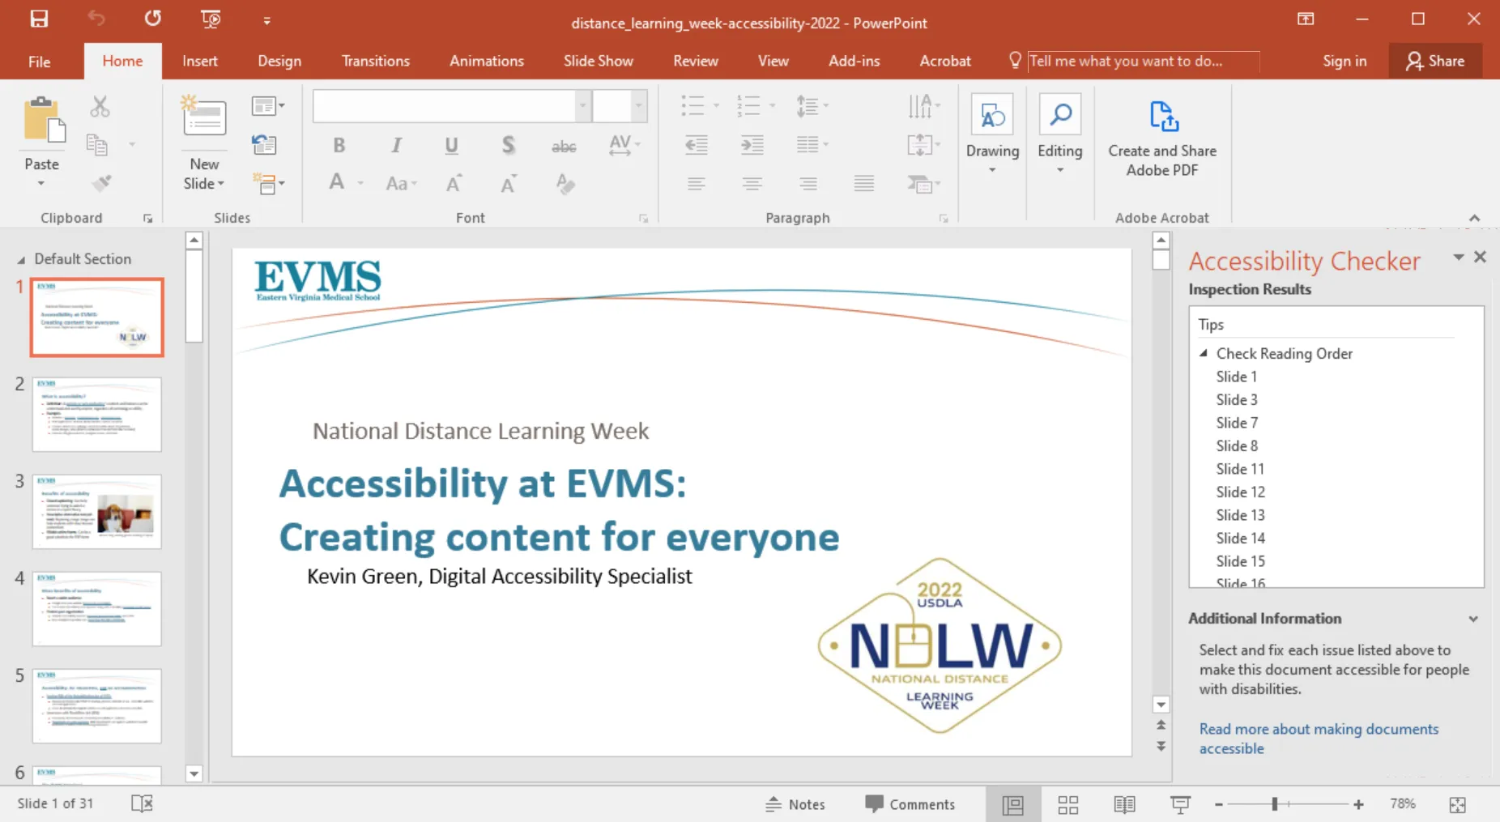
Task: Toggle Center text alignment
Action: coord(752,184)
